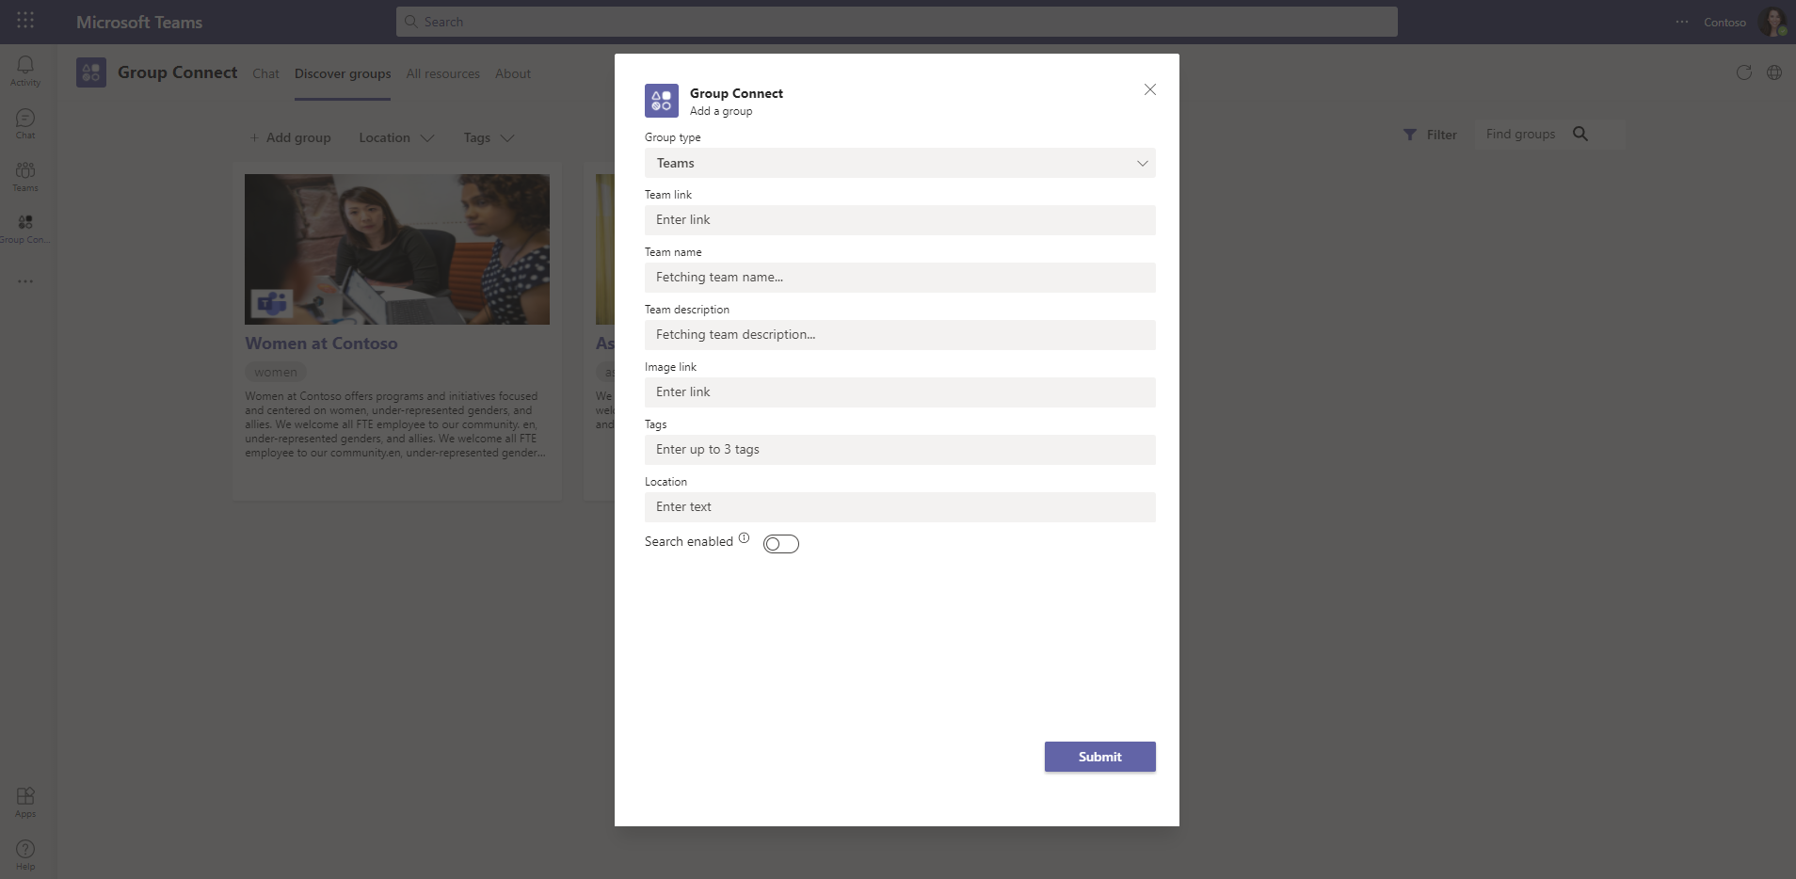Click the Team link input field
The height and width of the screenshot is (879, 1796).
pyautogui.click(x=900, y=220)
